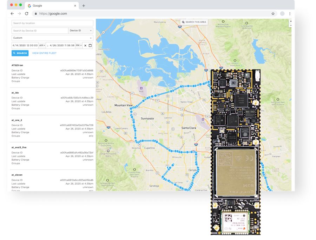This screenshot has width=316, height=240.
Task: Open the Device ID filter dropdown
Action: (x=80, y=31)
